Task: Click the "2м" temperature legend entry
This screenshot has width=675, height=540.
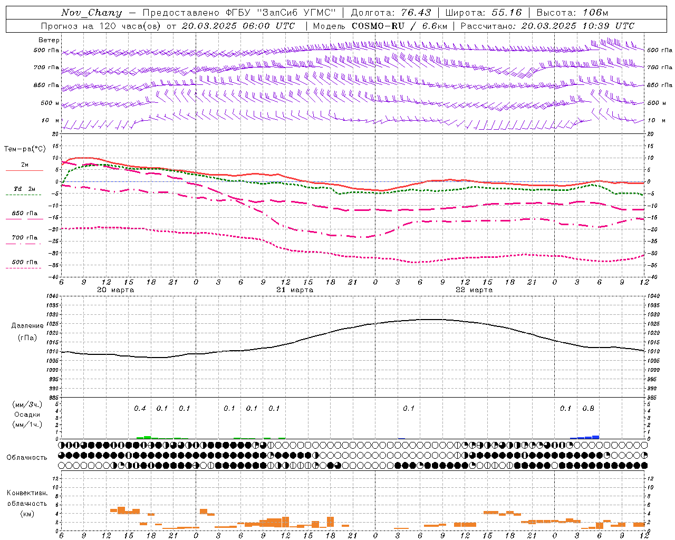Action: tap(25, 165)
